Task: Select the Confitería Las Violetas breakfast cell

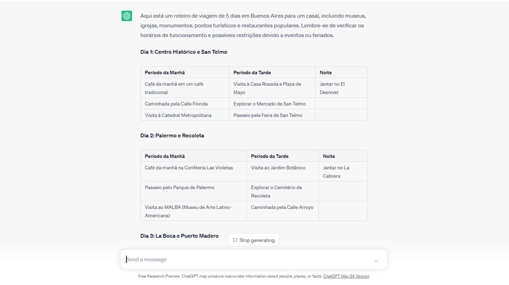Action: click(x=189, y=168)
